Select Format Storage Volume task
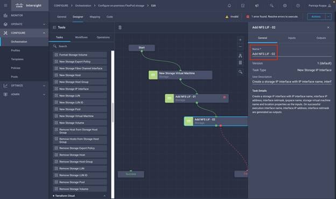The width and height of the screenshot is (336, 199). point(80,55)
